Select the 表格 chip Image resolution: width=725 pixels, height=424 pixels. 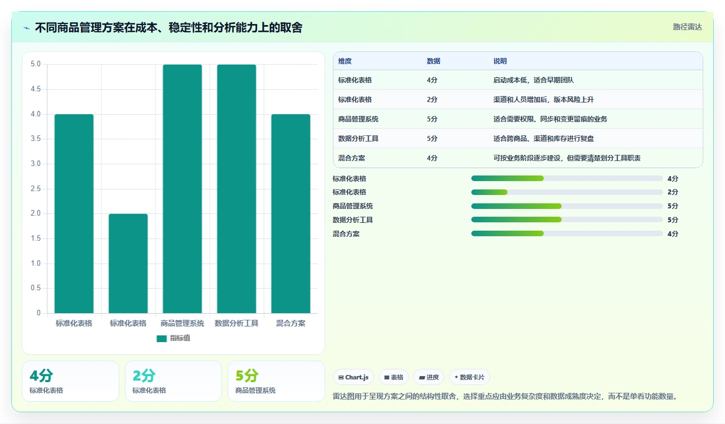click(394, 377)
